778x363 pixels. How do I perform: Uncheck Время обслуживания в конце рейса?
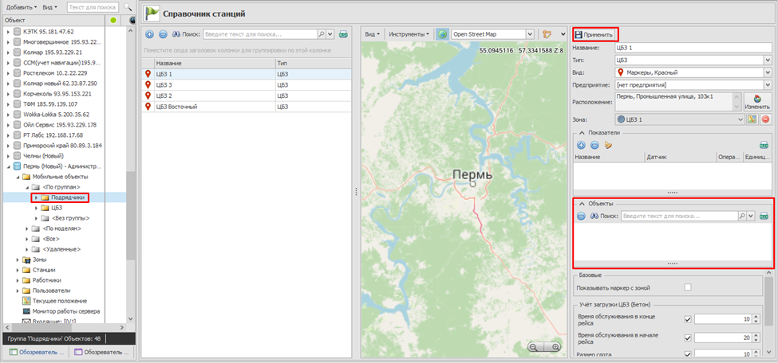(x=688, y=319)
